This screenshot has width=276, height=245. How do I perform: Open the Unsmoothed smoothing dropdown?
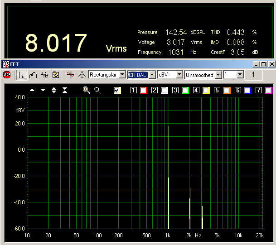coord(218,75)
